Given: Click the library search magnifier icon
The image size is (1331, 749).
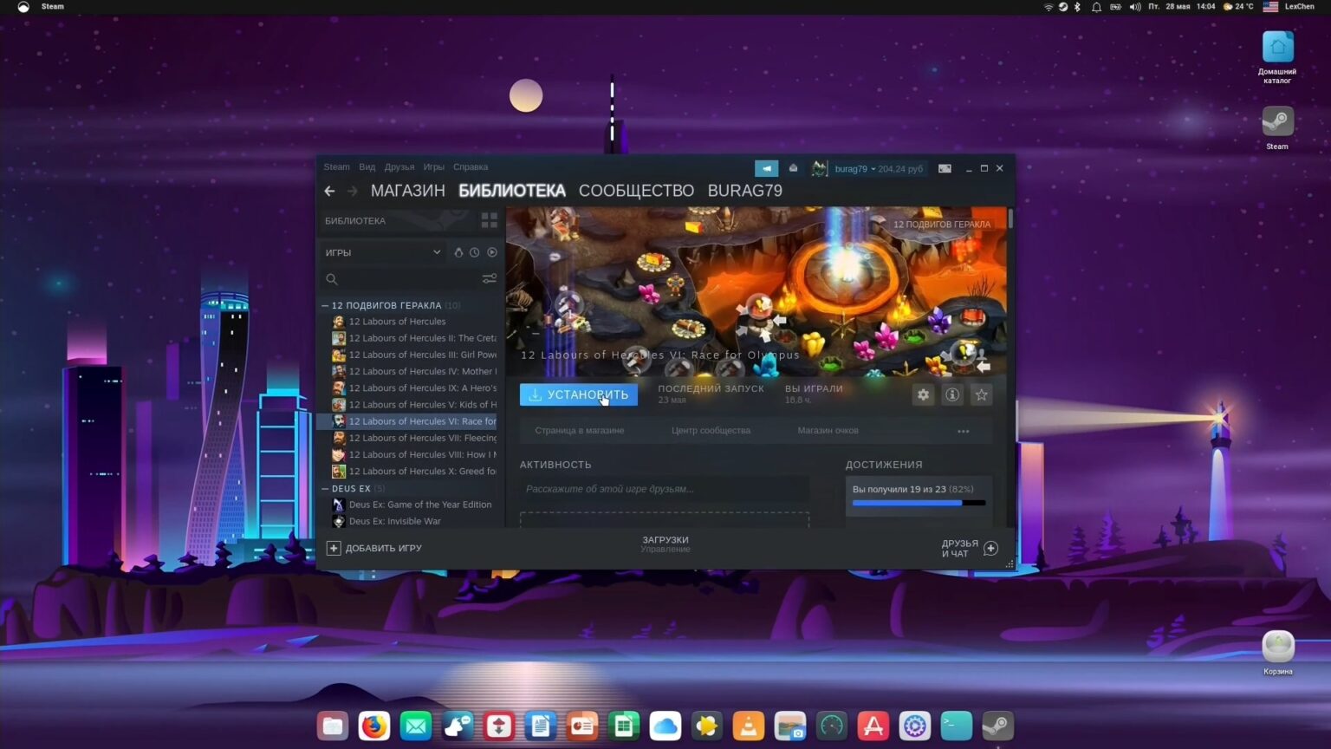Looking at the screenshot, I should 332,279.
